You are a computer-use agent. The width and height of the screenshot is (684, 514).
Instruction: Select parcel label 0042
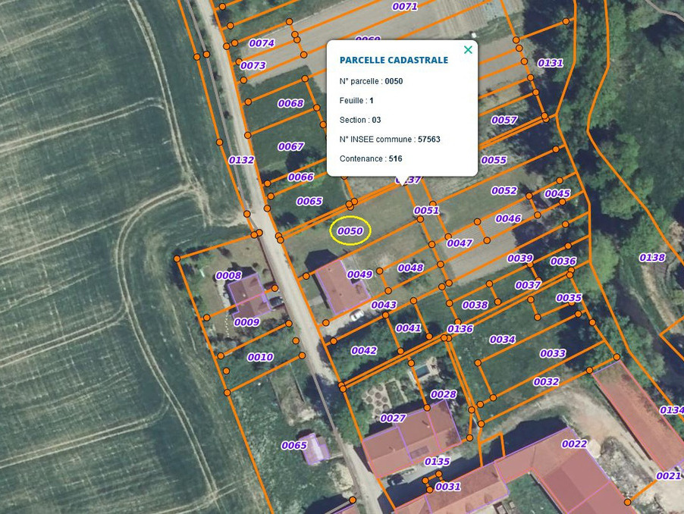click(364, 350)
